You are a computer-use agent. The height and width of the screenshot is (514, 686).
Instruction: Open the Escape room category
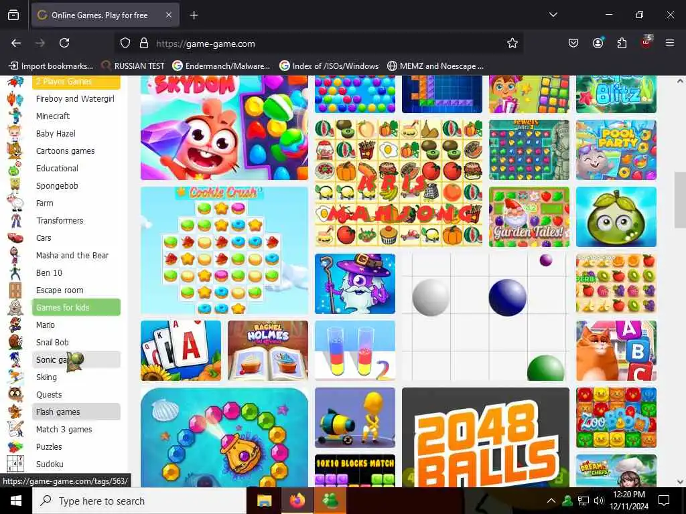tap(60, 290)
